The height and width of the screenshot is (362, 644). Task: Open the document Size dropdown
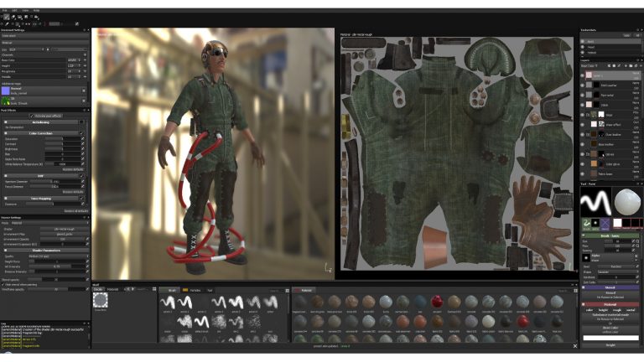click(x=27, y=49)
